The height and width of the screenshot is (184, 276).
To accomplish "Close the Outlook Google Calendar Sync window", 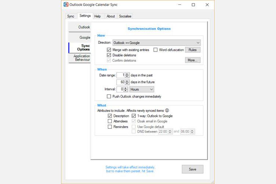I will tap(207, 4).
